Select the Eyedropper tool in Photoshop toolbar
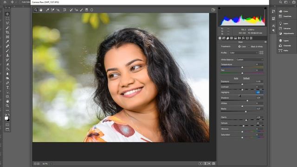Viewport: 297px width, 167px height. point(7,41)
